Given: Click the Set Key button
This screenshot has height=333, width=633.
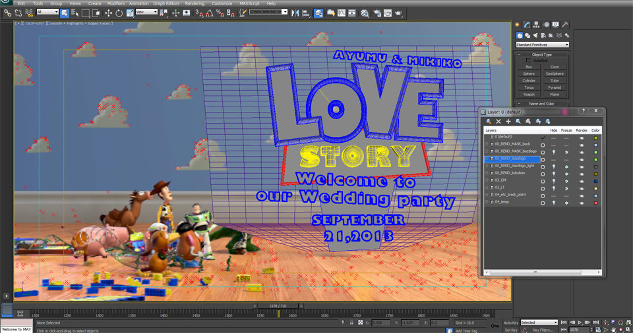Looking at the screenshot, I should [510, 330].
